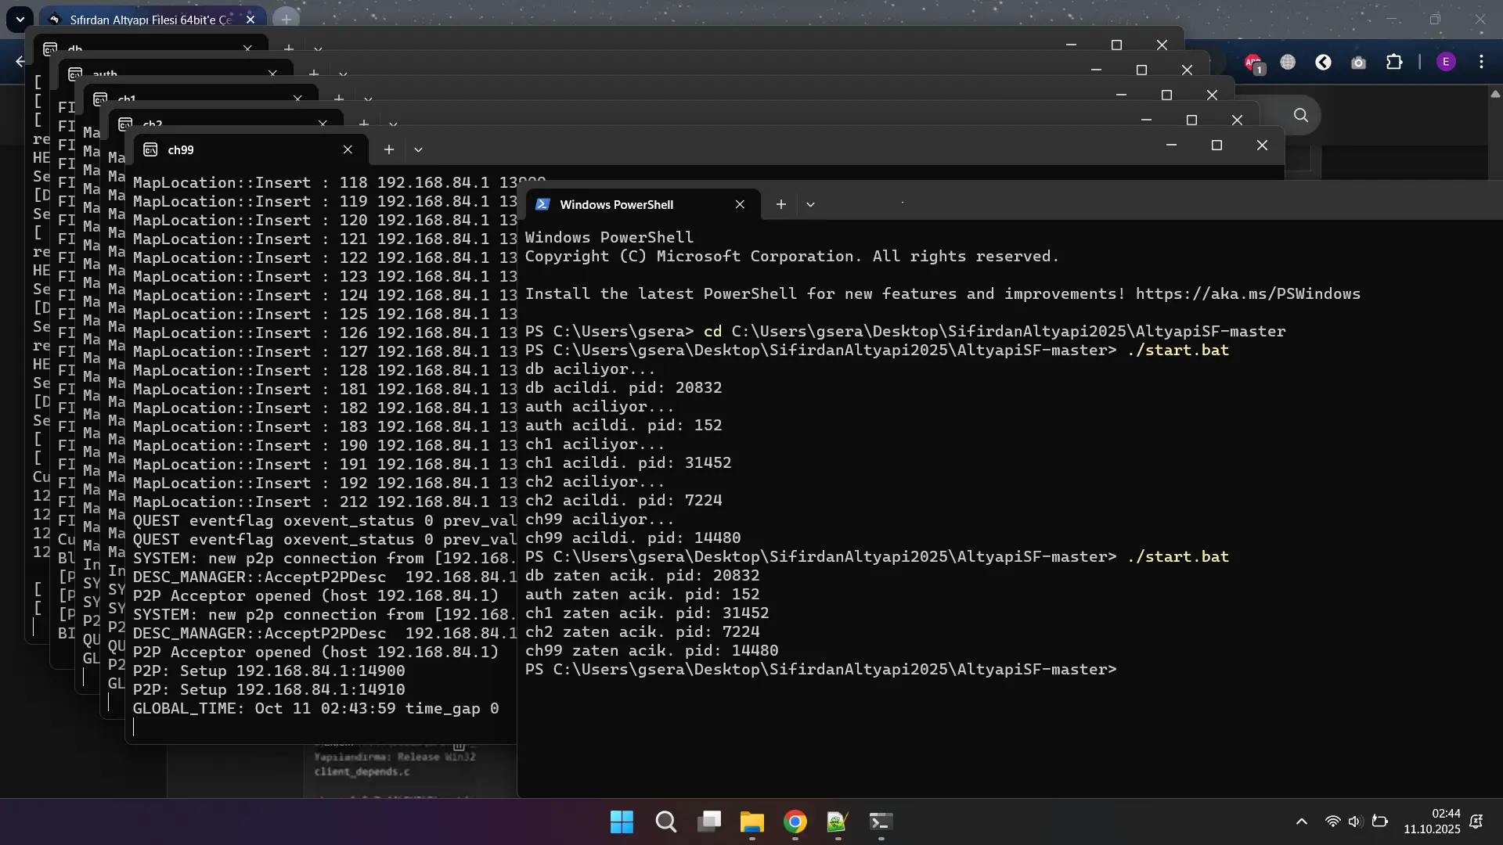Select the ch99 terminal tab
Viewport: 1503px width, 845px height.
(180, 149)
